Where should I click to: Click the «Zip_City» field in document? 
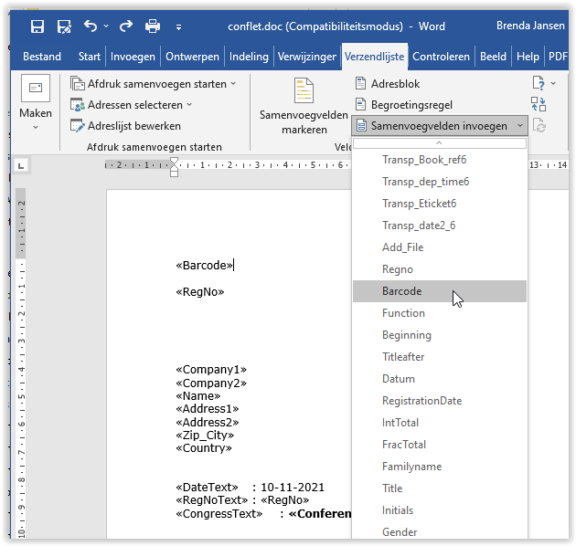(205, 436)
